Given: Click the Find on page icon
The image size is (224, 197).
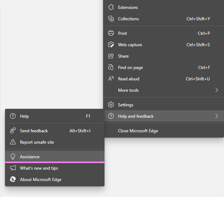Looking at the screenshot, I should coord(111,67).
